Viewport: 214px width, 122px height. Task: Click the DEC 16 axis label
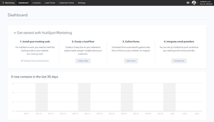(75, 114)
